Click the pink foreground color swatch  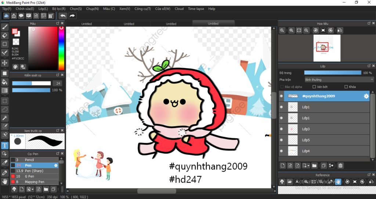tap(15, 32)
